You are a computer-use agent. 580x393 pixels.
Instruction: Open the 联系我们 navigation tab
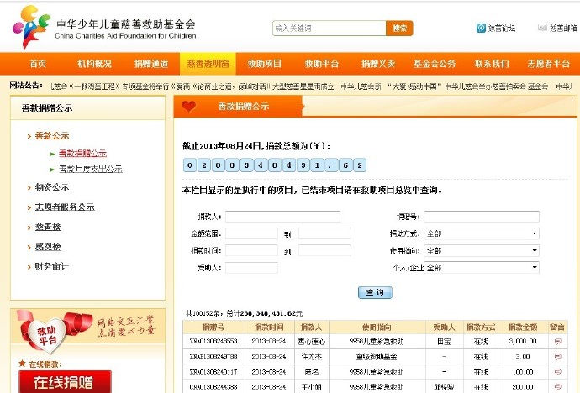point(492,64)
